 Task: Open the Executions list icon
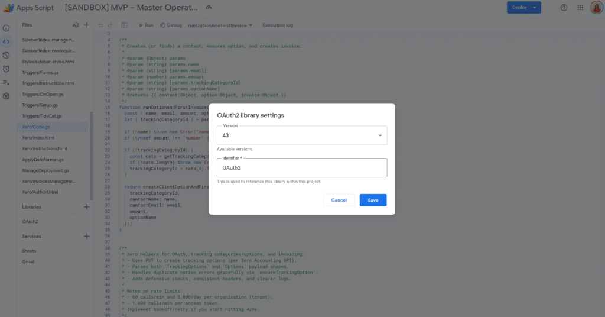[x=6, y=82]
